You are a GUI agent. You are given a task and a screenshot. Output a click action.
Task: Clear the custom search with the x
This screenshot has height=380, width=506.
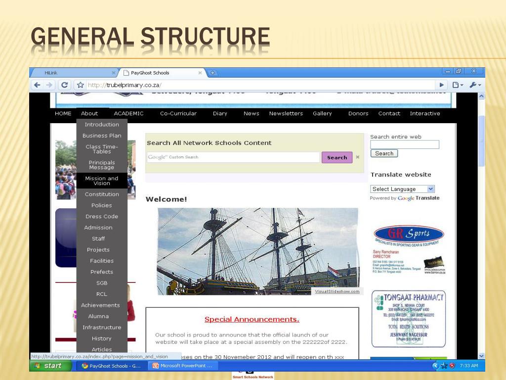click(358, 157)
